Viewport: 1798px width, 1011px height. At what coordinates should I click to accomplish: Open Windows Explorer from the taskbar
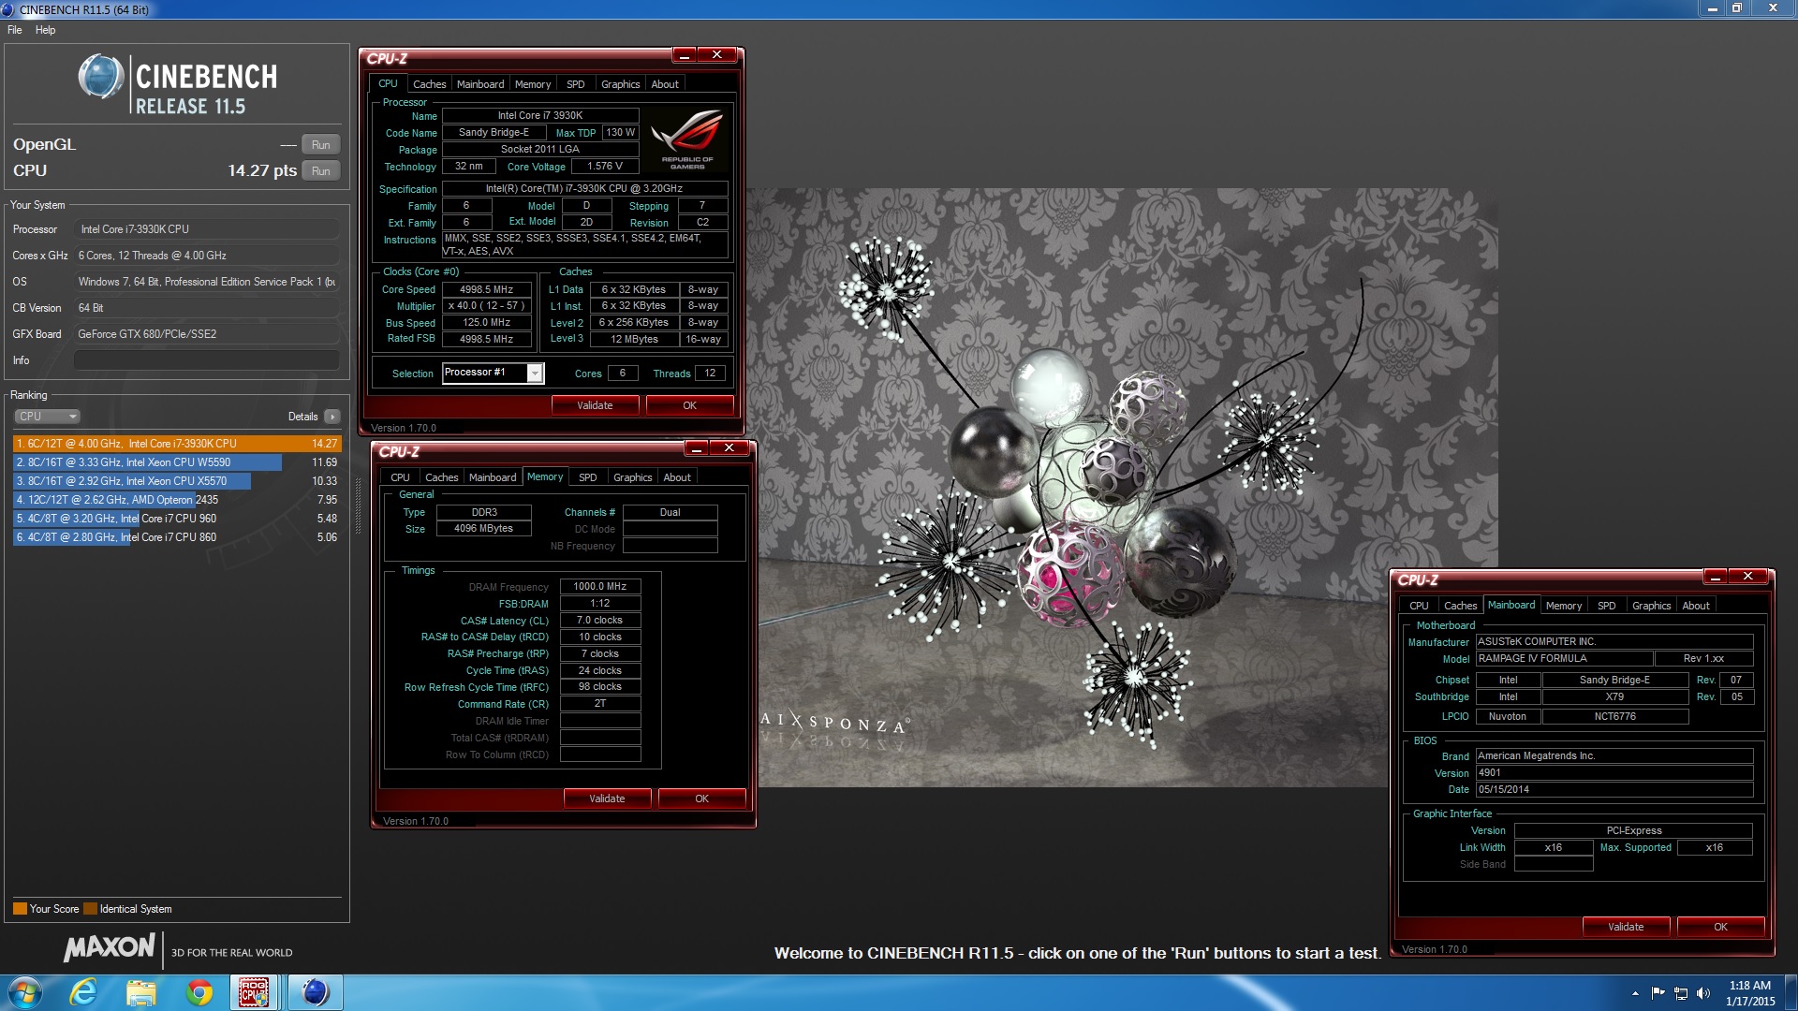tap(141, 992)
